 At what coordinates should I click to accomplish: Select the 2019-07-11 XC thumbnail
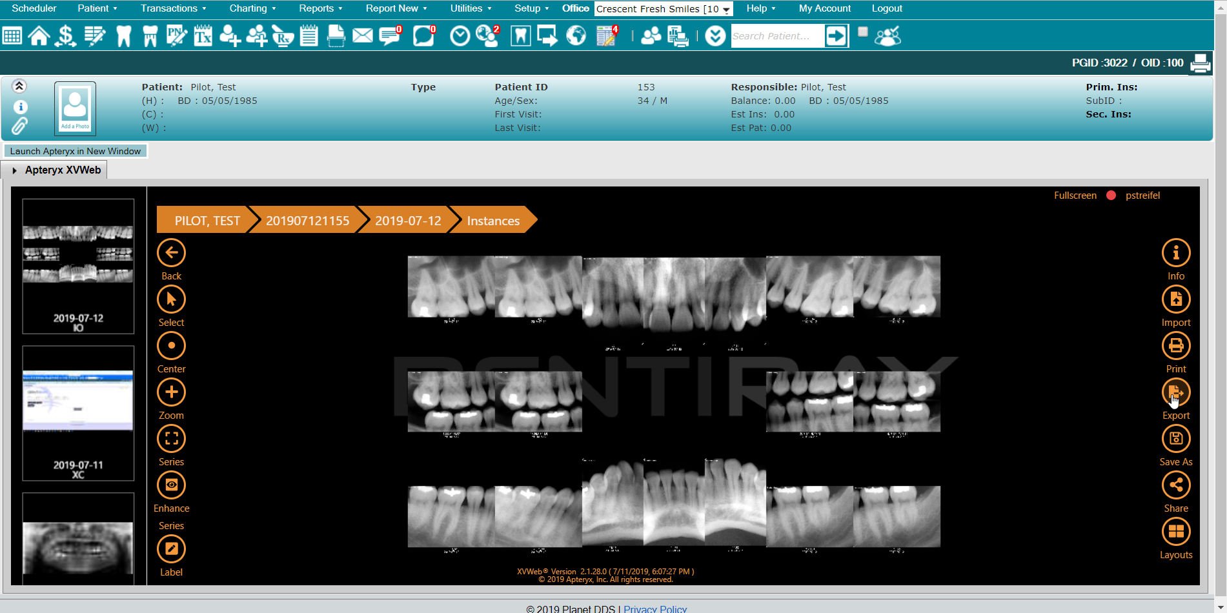pos(78,413)
